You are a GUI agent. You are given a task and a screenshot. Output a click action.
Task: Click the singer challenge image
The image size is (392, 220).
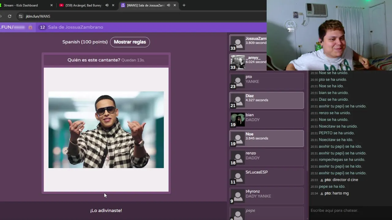point(106,130)
